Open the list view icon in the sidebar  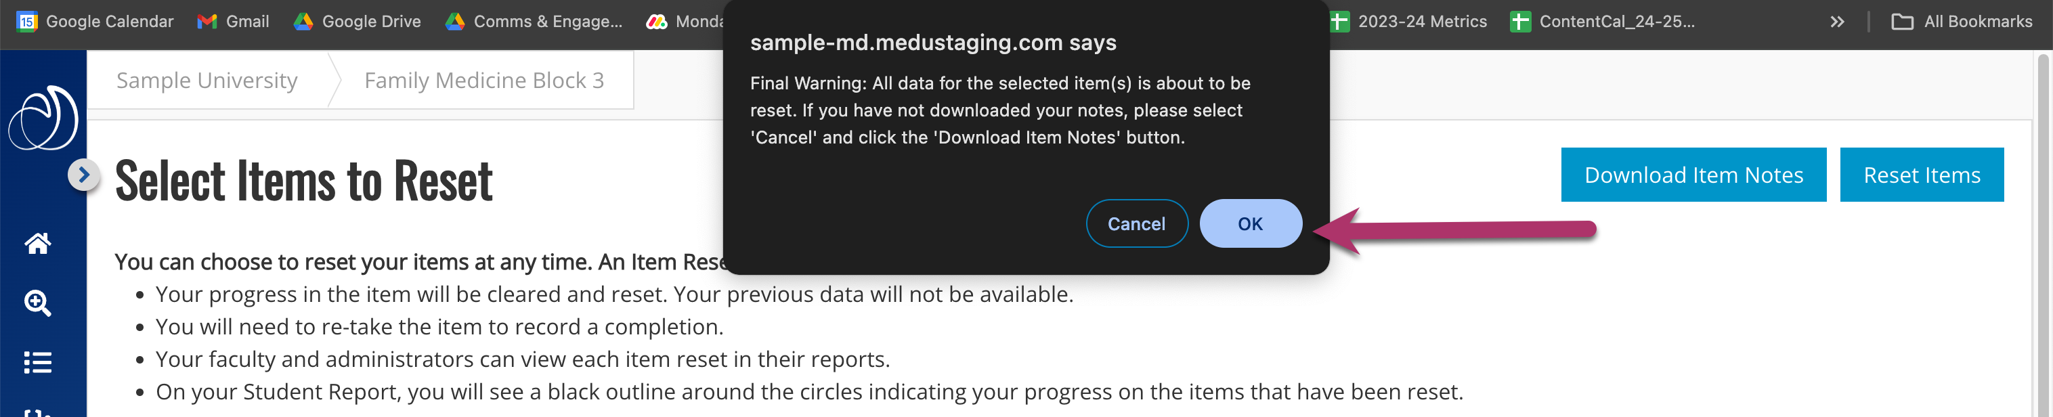coord(38,364)
